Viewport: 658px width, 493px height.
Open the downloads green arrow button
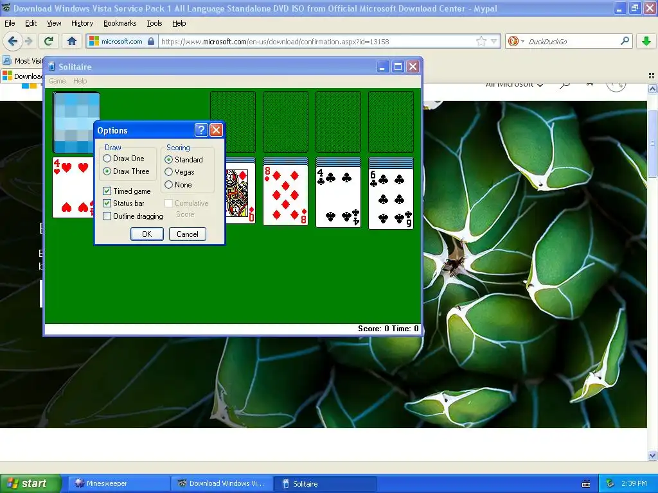click(646, 41)
